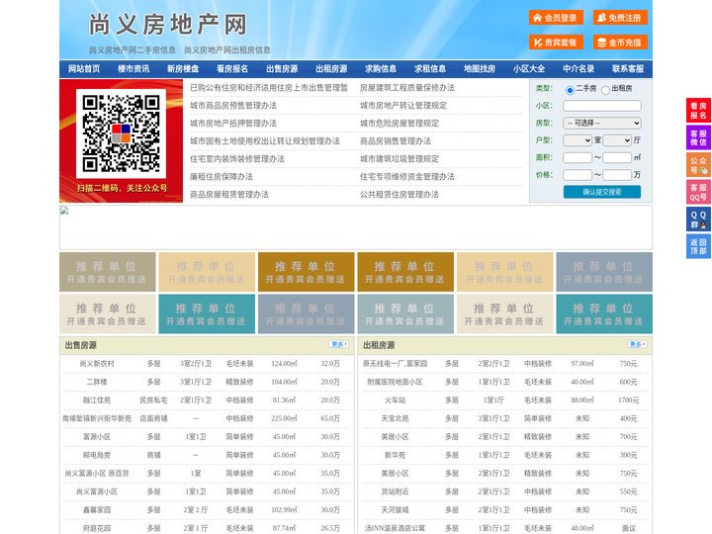Select 新房楼盘 in the navigation bar
The height and width of the screenshot is (534, 712).
coord(183,69)
